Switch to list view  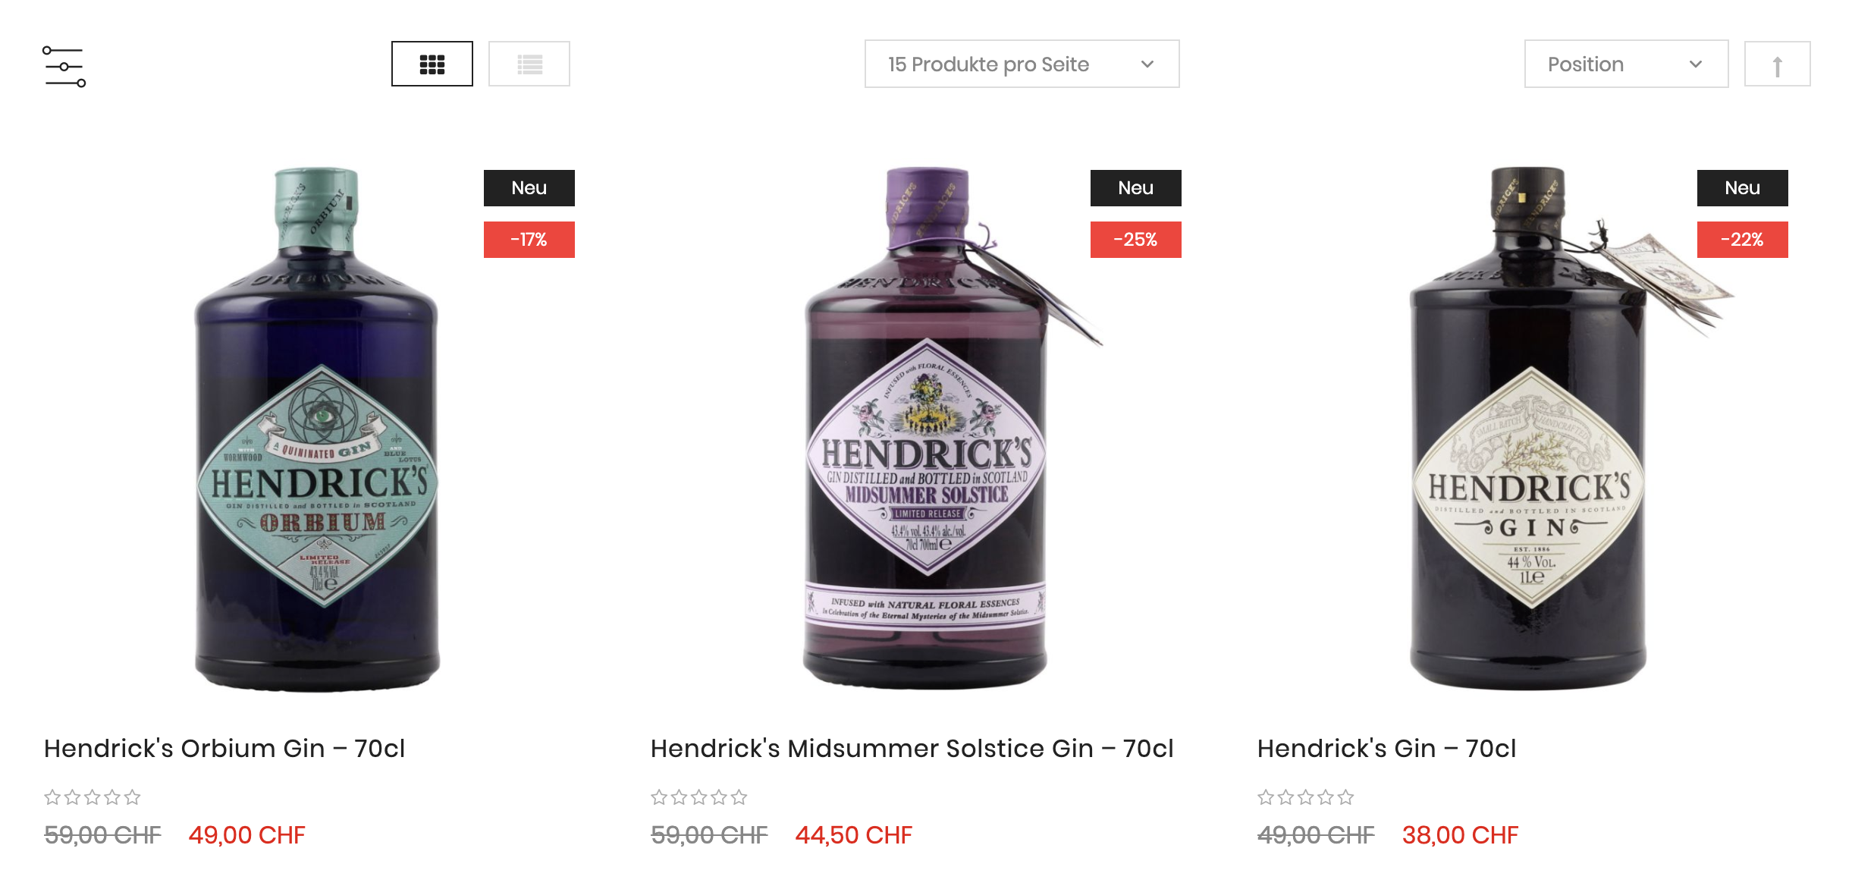[x=529, y=64]
